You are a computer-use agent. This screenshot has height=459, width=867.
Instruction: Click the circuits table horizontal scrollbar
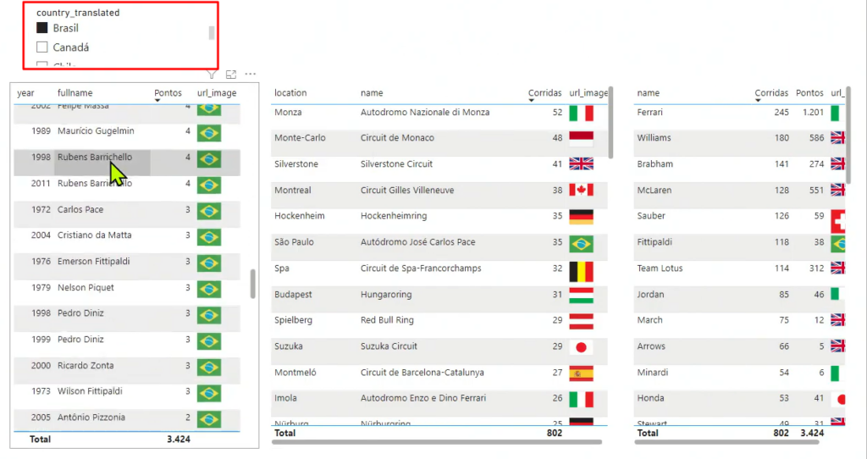point(436,442)
